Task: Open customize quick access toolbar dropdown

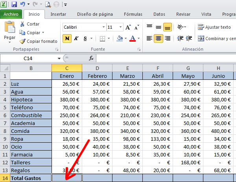Action: click(x=65, y=5)
